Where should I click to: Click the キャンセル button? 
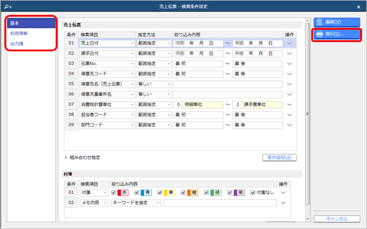tap(337, 218)
